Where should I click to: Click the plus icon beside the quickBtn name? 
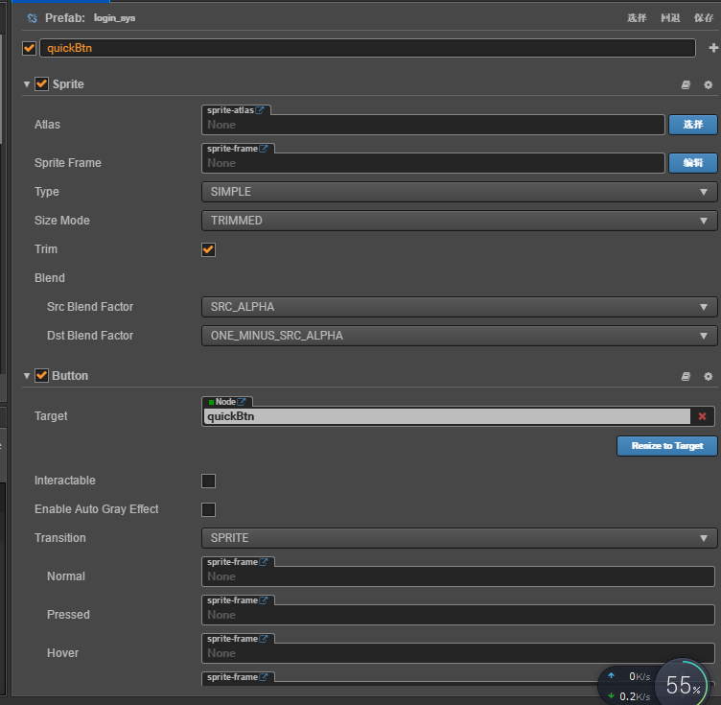click(x=712, y=48)
